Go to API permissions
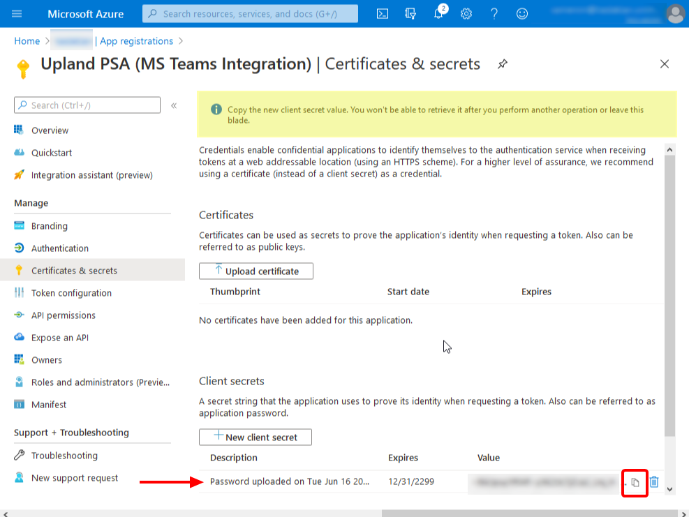 point(63,315)
